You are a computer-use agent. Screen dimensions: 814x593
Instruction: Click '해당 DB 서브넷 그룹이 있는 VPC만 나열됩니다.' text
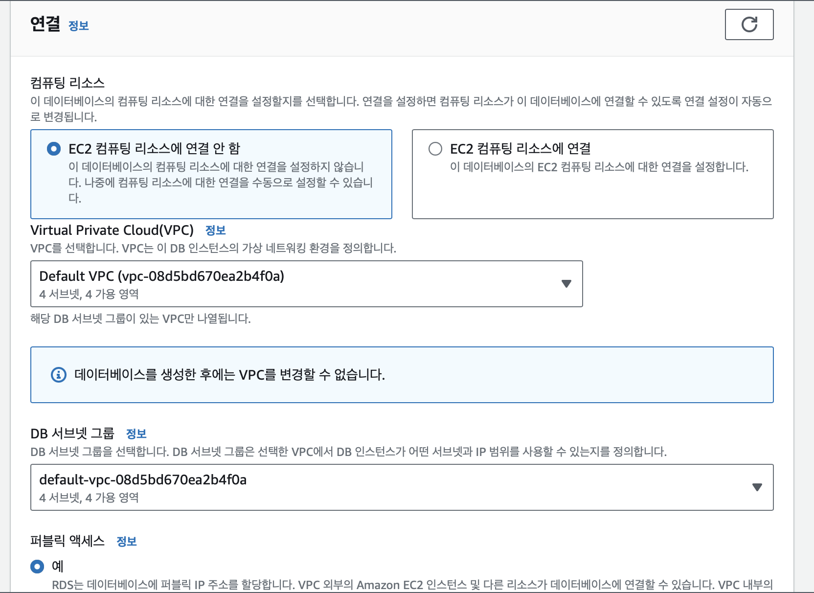140,319
